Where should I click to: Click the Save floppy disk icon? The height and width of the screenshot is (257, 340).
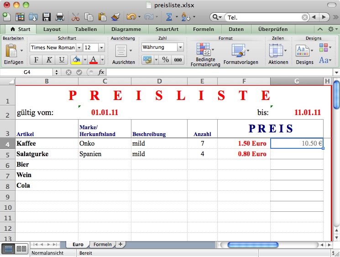point(46,17)
